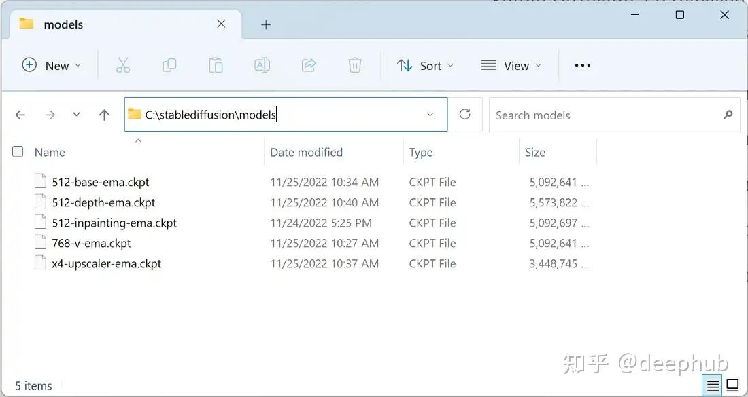This screenshot has height=397, width=748.
Task: Maximize the File Explorer window
Action: click(x=680, y=15)
